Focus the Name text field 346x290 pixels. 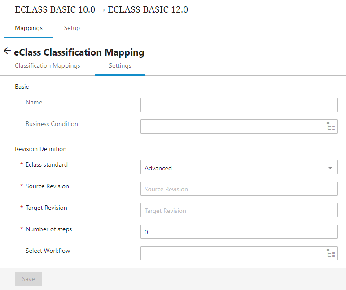click(239, 105)
